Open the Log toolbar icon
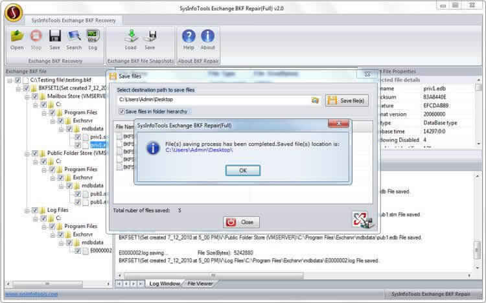 [93, 36]
